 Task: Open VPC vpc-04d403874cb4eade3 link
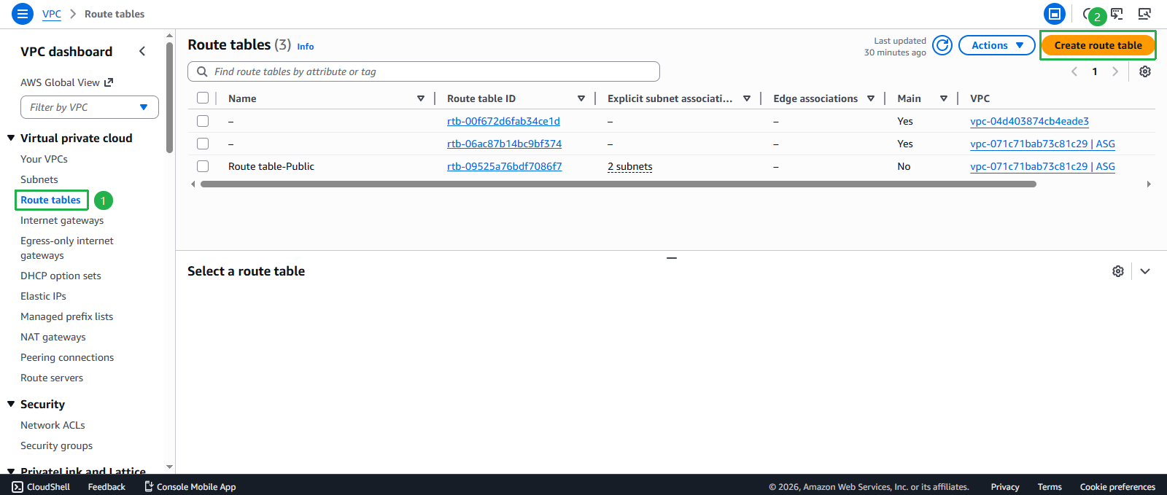tap(1029, 121)
